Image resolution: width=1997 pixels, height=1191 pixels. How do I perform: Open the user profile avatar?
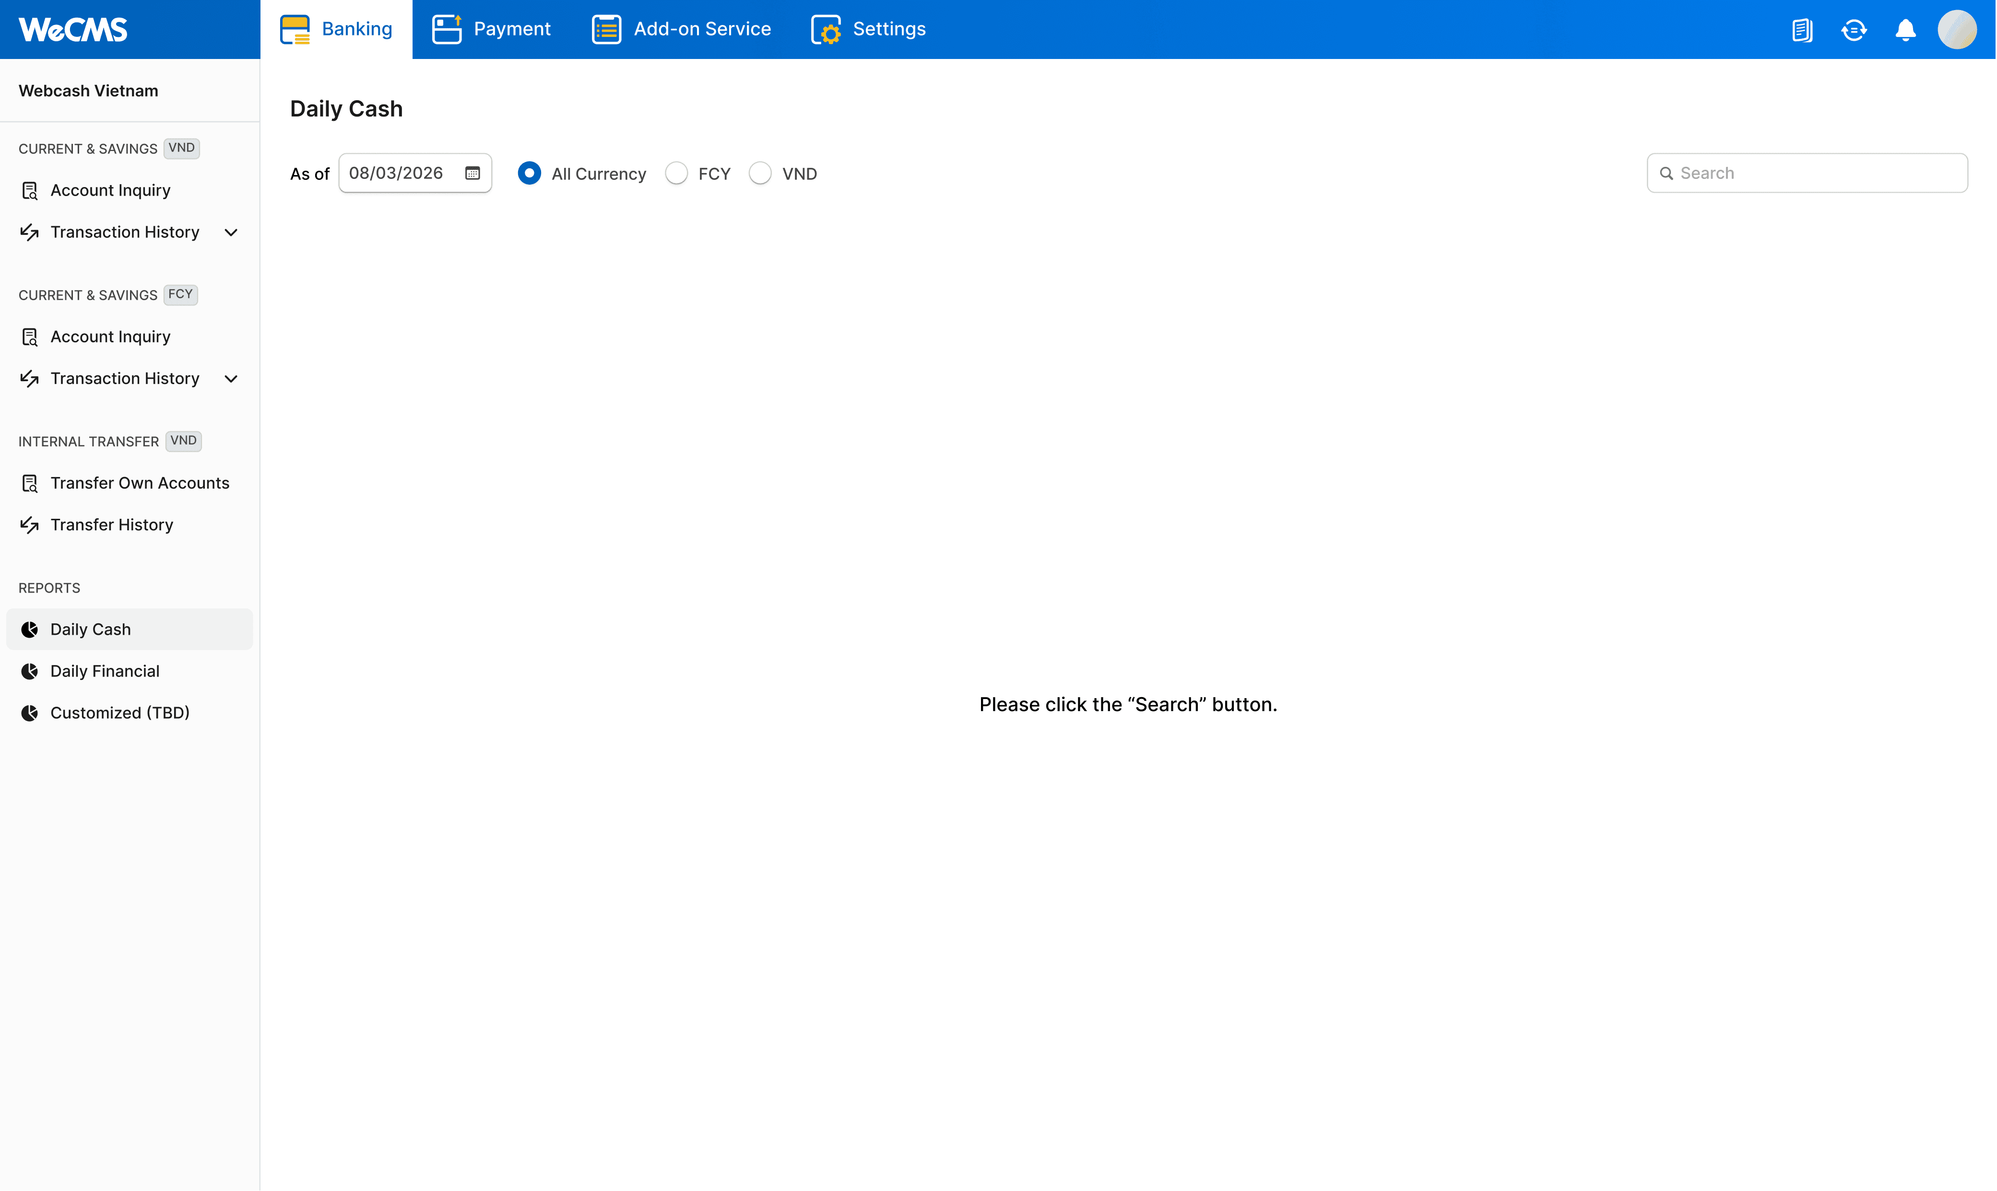pyautogui.click(x=1957, y=30)
